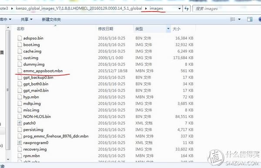
Task: Select the misc.img file icon
Action: (20, 110)
